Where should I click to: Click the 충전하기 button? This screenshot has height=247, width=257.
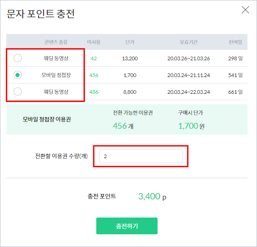(127, 226)
